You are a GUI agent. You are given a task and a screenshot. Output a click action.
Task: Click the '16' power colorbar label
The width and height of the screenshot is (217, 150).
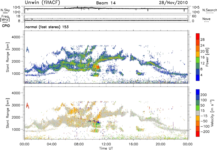[202, 57]
